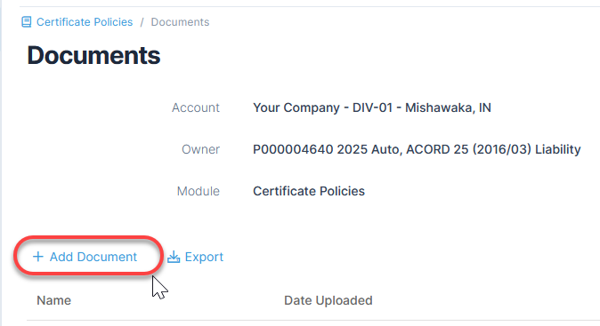Sort by the Name column header

click(x=54, y=300)
